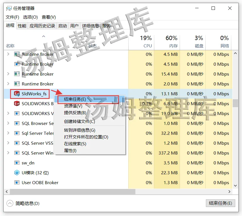Switch to the 启动 tab
242x216 pixels.
(x=63, y=26)
